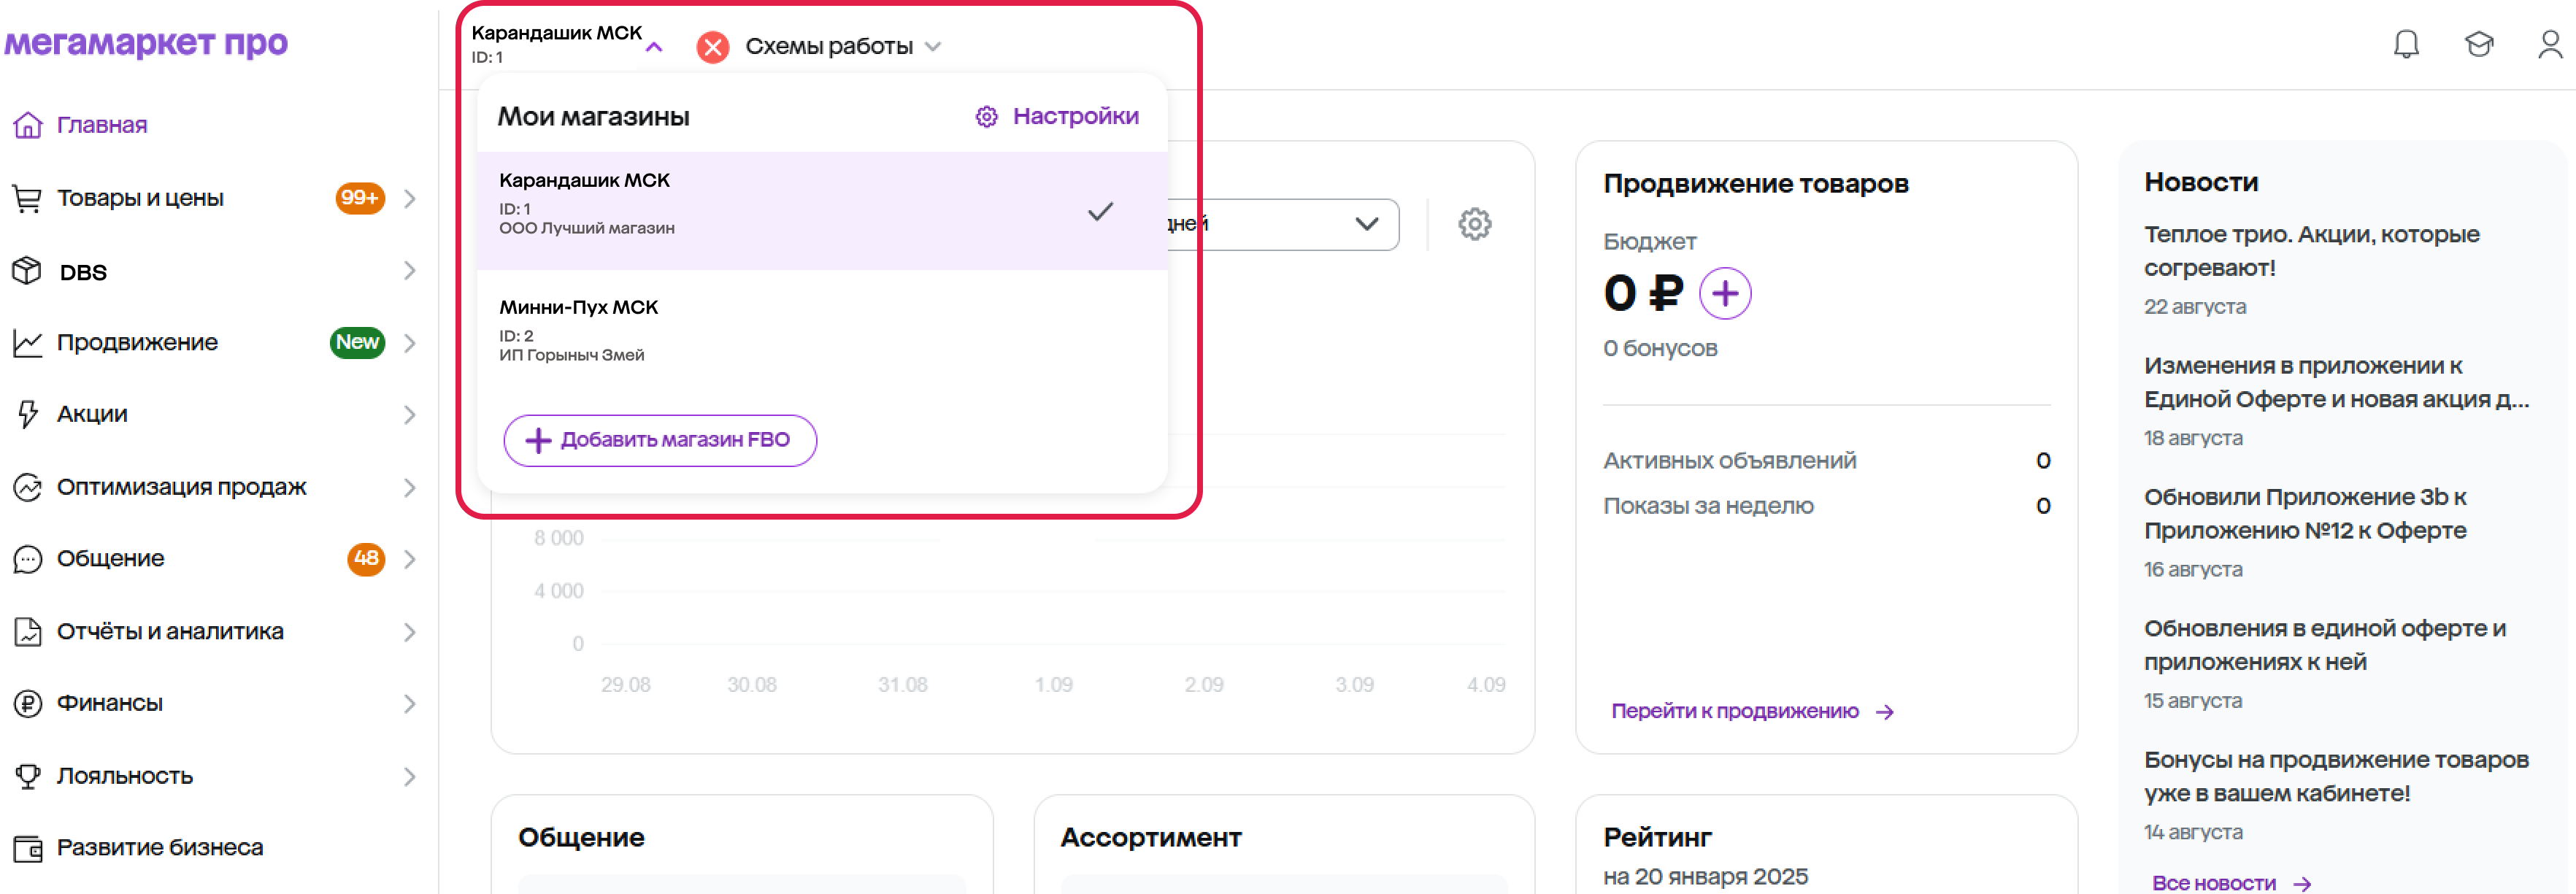
Task: Collapse store selector with purple chevron
Action: [x=654, y=47]
